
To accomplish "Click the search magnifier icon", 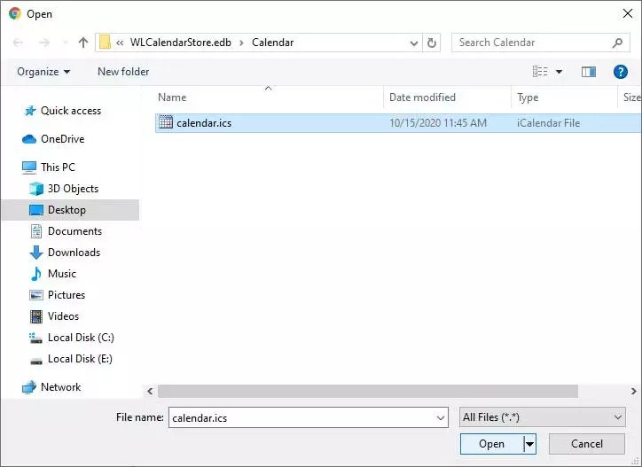I will (617, 43).
